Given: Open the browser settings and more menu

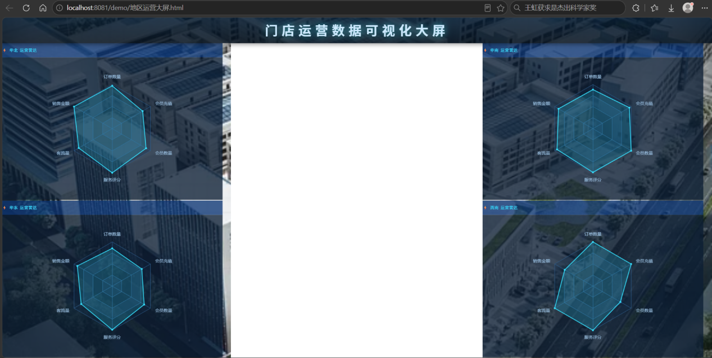Looking at the screenshot, I should click(705, 8).
